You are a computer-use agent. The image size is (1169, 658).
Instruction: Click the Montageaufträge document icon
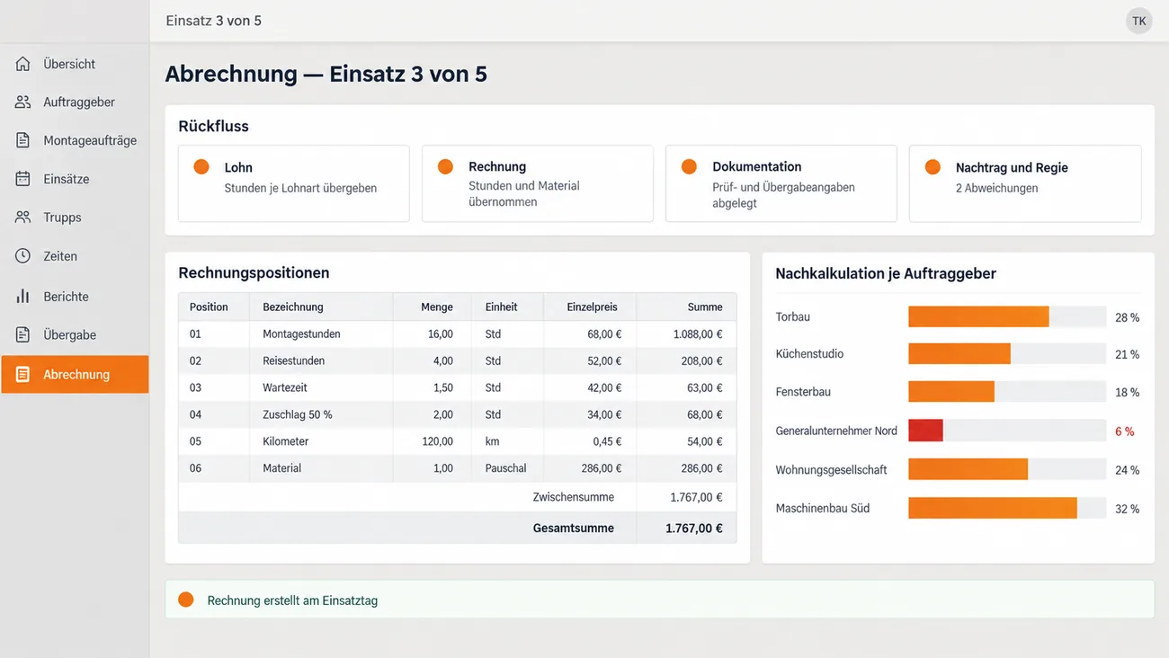click(x=23, y=140)
